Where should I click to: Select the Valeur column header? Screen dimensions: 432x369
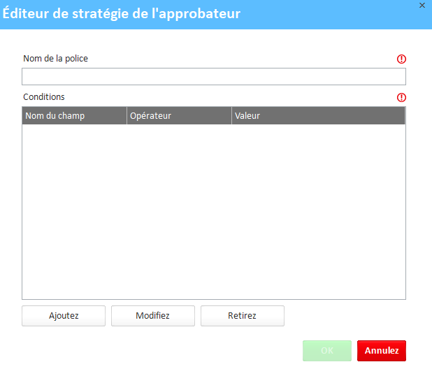(318, 116)
